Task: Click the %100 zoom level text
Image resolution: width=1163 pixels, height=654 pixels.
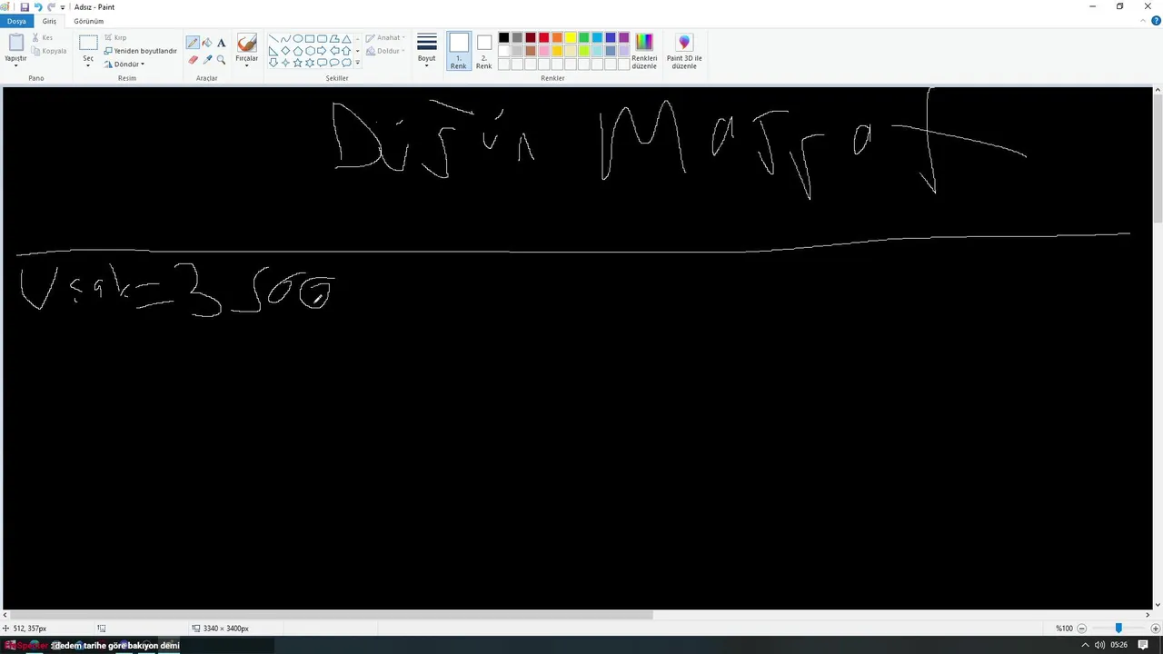Action: point(1064,629)
